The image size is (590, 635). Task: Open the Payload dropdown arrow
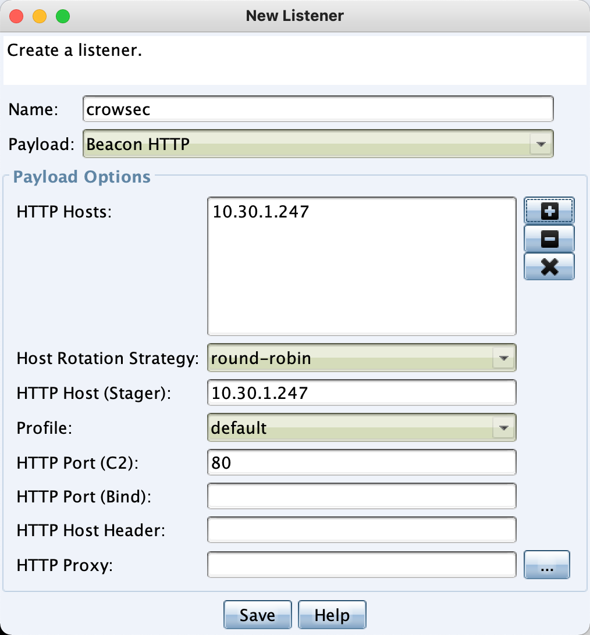[x=541, y=144]
